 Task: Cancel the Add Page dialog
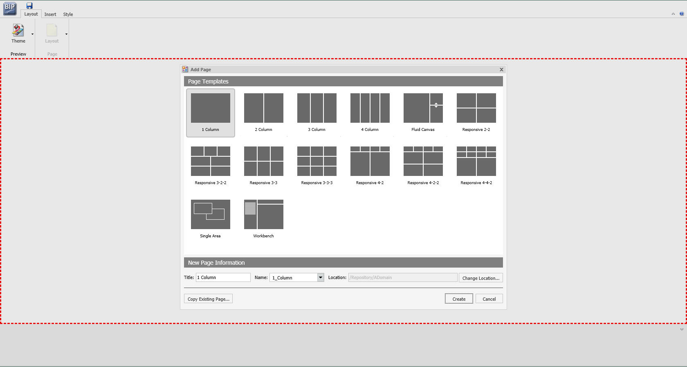(489, 299)
